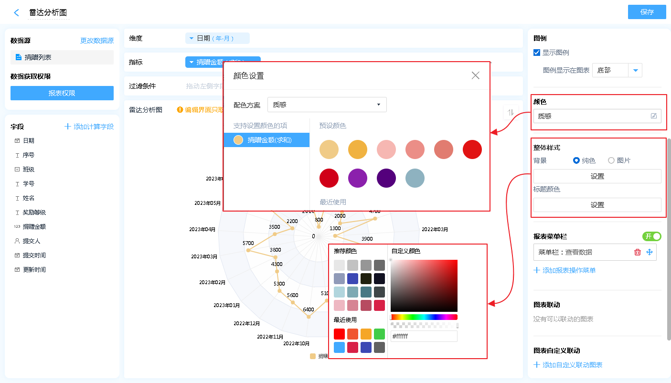Click the sort arrows icon on chart
Viewport: 671px width, 383px height.
tap(511, 112)
